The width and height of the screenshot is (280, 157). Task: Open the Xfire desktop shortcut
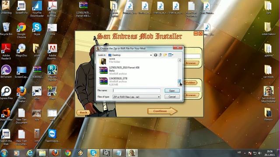[x=37, y=93]
